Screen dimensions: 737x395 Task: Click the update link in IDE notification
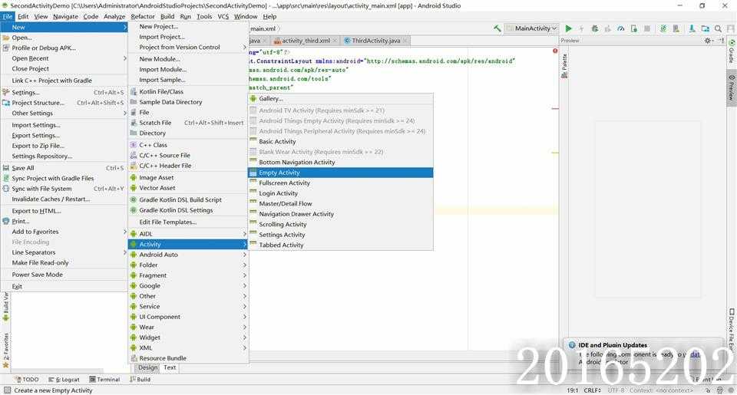(x=696, y=354)
